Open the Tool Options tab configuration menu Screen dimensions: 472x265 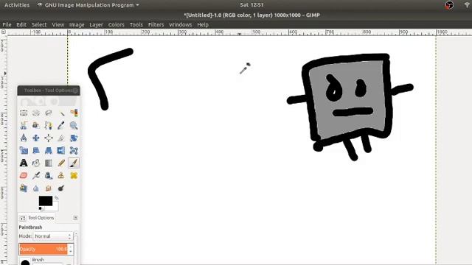point(75,218)
